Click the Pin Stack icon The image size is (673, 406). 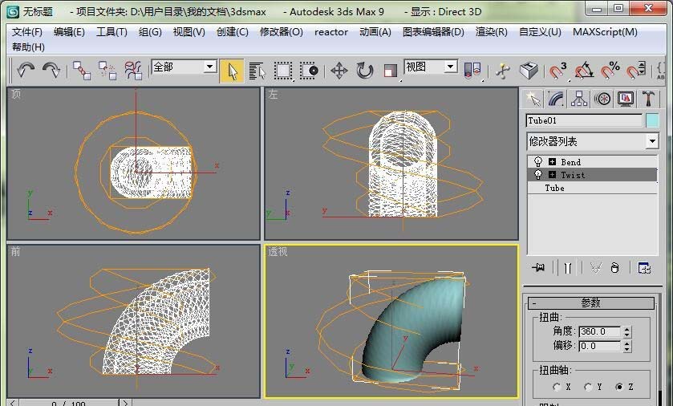538,268
